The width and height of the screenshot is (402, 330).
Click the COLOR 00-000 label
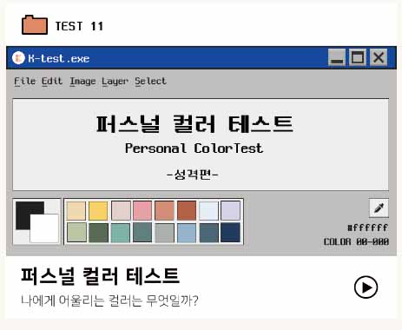tap(356, 241)
